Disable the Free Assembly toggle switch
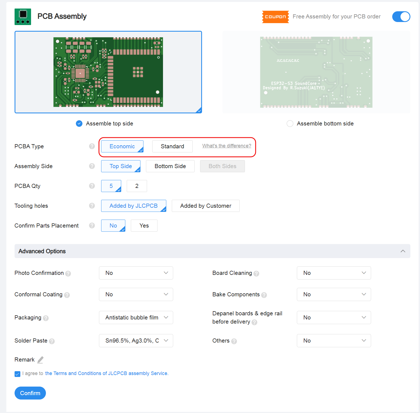The width and height of the screenshot is (420, 413). click(401, 17)
